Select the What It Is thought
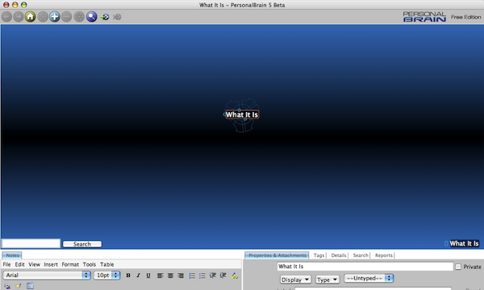484x290 pixels. (242, 114)
